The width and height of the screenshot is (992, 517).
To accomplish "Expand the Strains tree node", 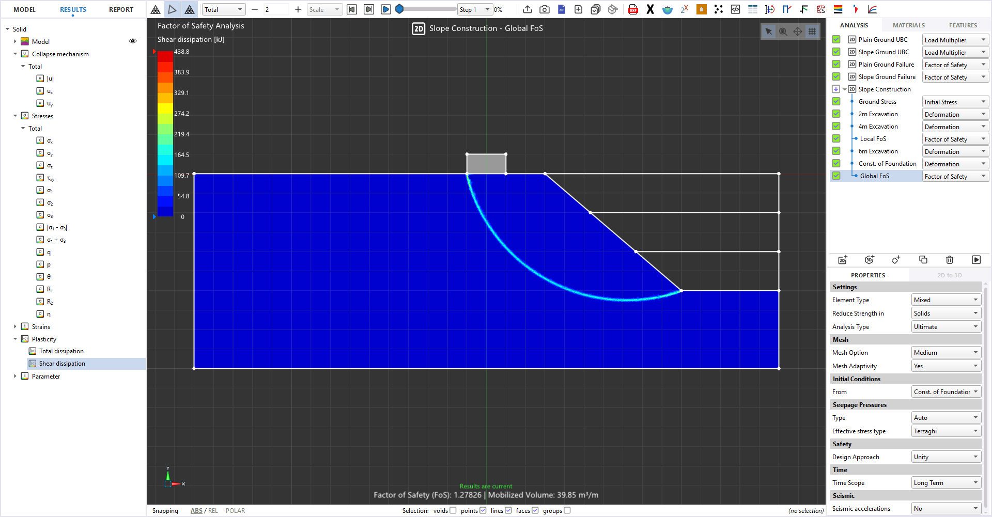I will pyautogui.click(x=15, y=326).
